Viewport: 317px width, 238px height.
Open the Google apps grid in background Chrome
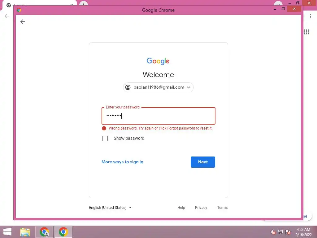click(x=306, y=32)
